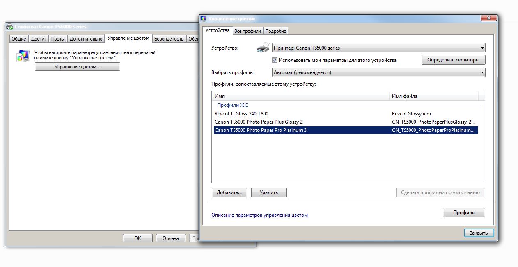518x267 pixels.
Task: Click the Имя файла column header
Action: (434, 96)
